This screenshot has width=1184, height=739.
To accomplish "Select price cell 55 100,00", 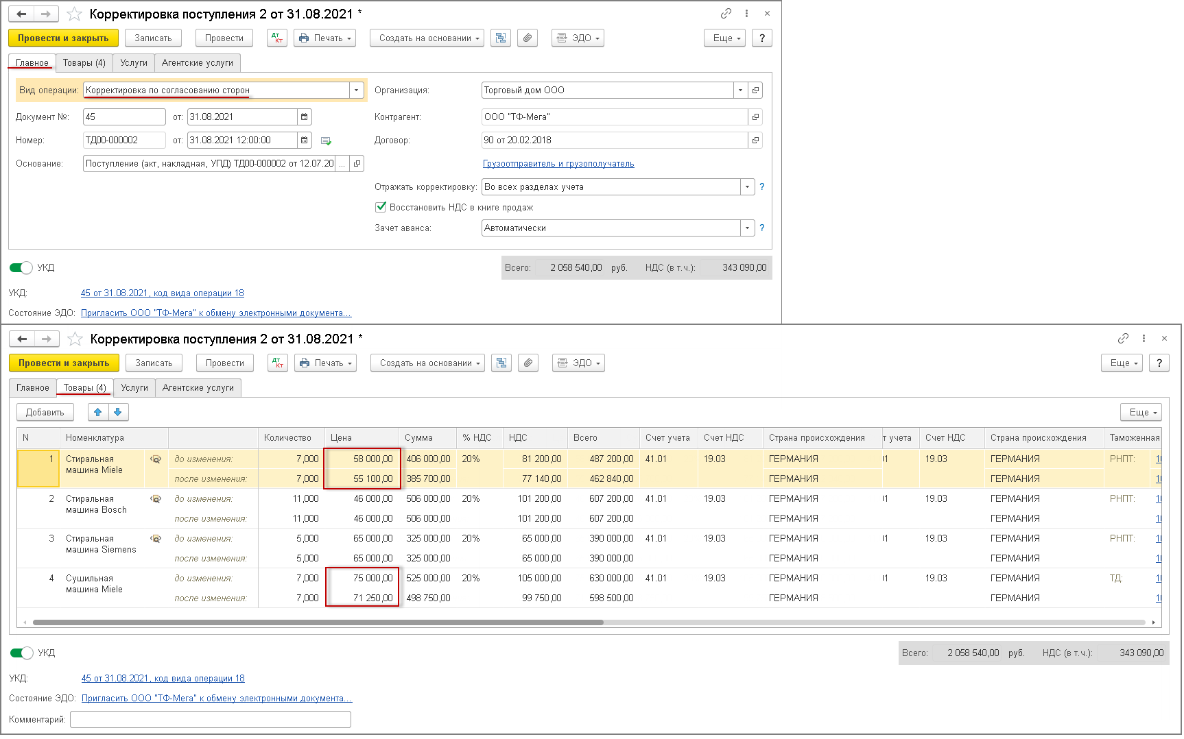I will tap(362, 478).
